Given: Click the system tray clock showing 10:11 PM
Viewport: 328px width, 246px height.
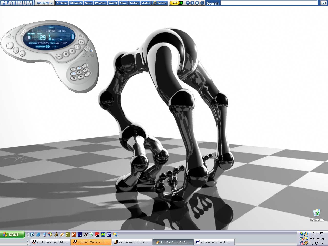Looking at the screenshot, I should tap(317, 233).
